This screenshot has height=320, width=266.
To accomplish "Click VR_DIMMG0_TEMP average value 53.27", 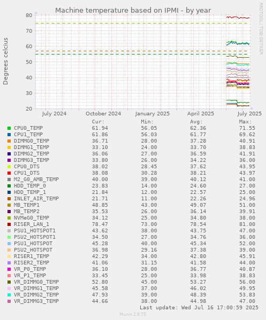I will pyautogui.click(x=198, y=282).
